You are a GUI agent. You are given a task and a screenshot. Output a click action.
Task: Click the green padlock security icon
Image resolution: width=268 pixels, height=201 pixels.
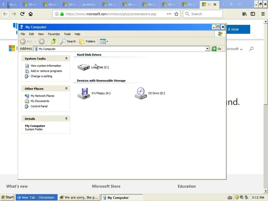[62, 14]
